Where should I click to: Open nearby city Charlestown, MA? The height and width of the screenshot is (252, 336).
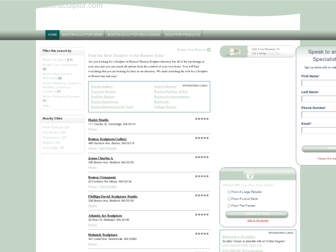[x=55, y=137]
